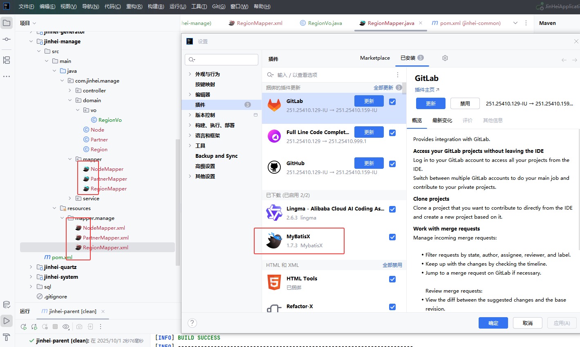Open the Build hammer tool window
This screenshot has width=580, height=347.
point(7,337)
